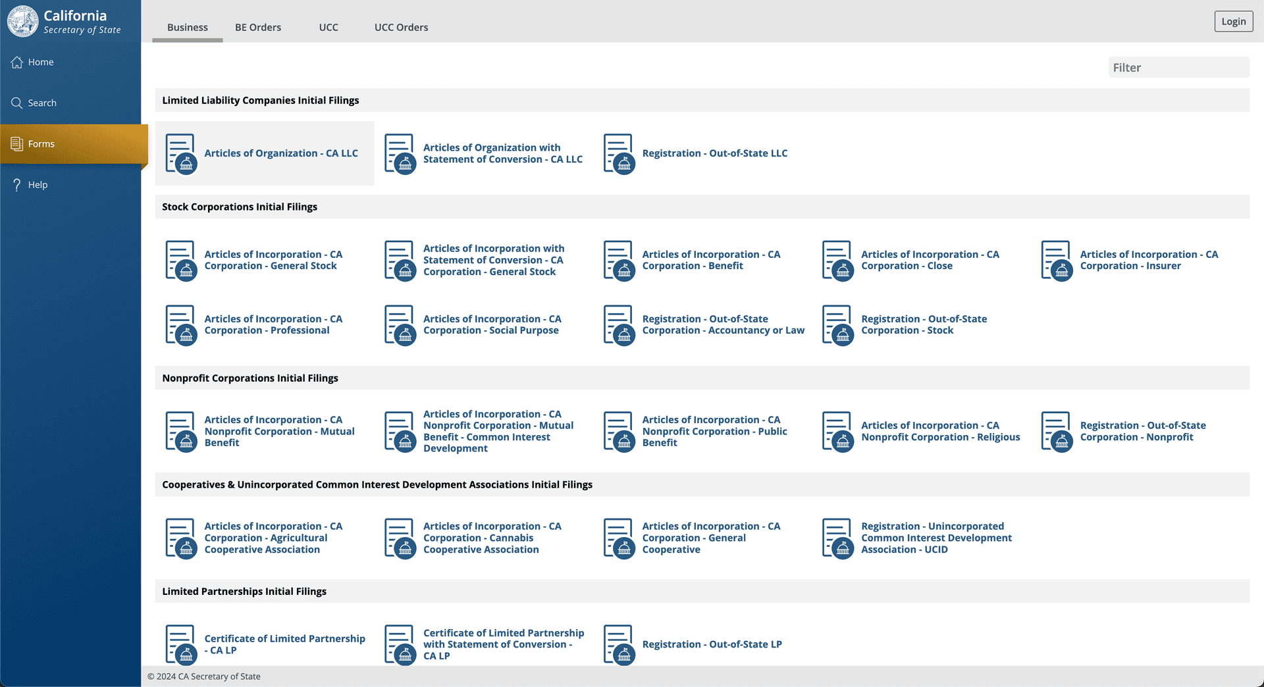
Task: Open Corporation - General Cooperative form link
Action: [x=711, y=538]
